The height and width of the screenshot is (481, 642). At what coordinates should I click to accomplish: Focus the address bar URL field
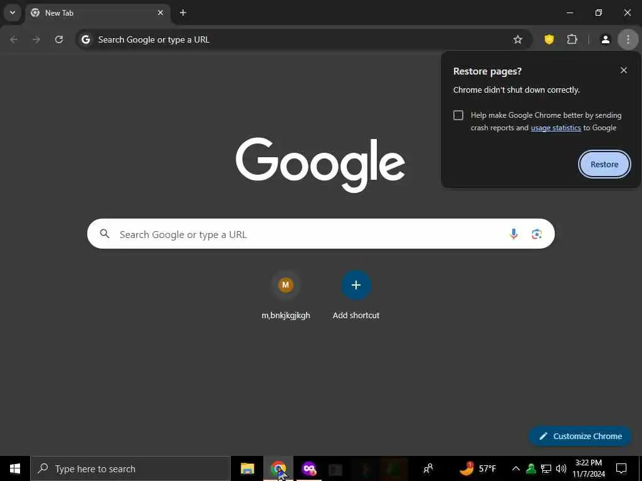pos(304,39)
